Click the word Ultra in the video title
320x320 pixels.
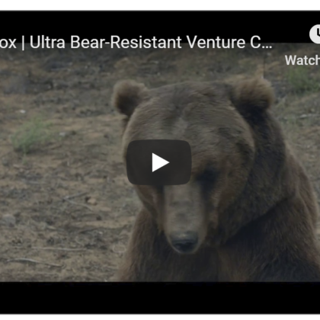click(x=47, y=42)
